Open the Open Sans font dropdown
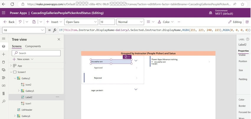The width and height of the screenshot is (251, 119). pyautogui.click(x=81, y=22)
